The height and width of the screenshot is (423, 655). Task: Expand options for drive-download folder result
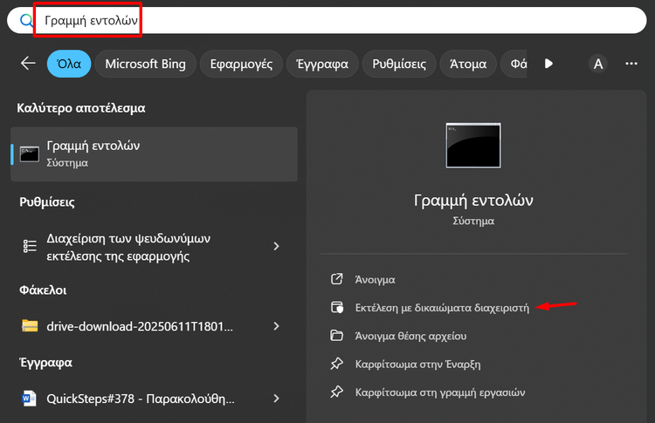[277, 326]
